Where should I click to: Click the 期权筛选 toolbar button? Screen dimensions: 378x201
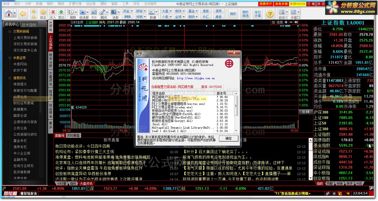(x=245, y=14)
